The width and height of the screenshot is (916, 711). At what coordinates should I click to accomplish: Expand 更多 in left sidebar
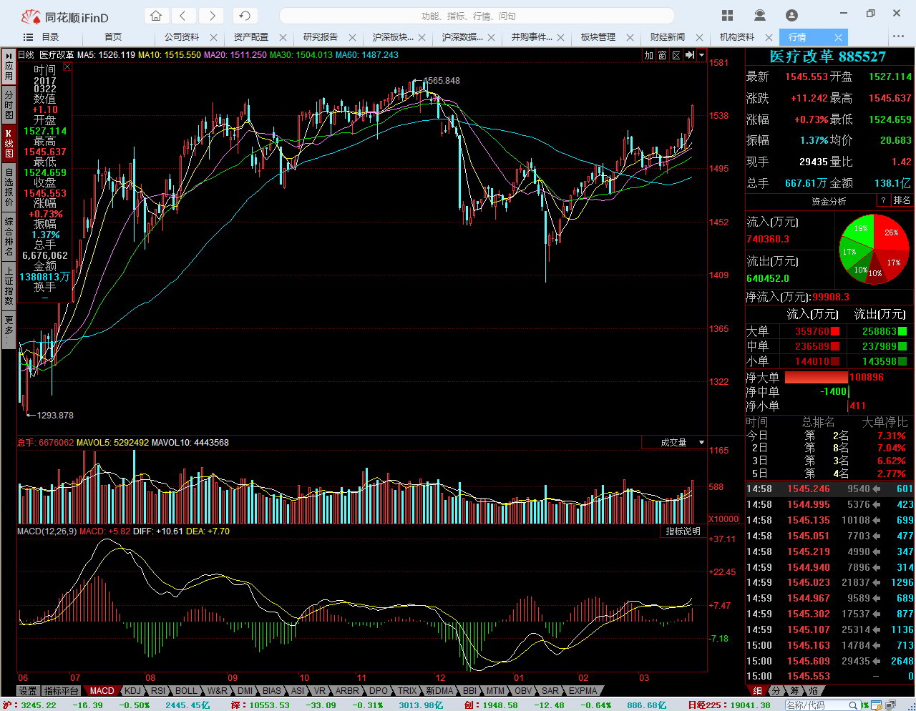click(9, 328)
